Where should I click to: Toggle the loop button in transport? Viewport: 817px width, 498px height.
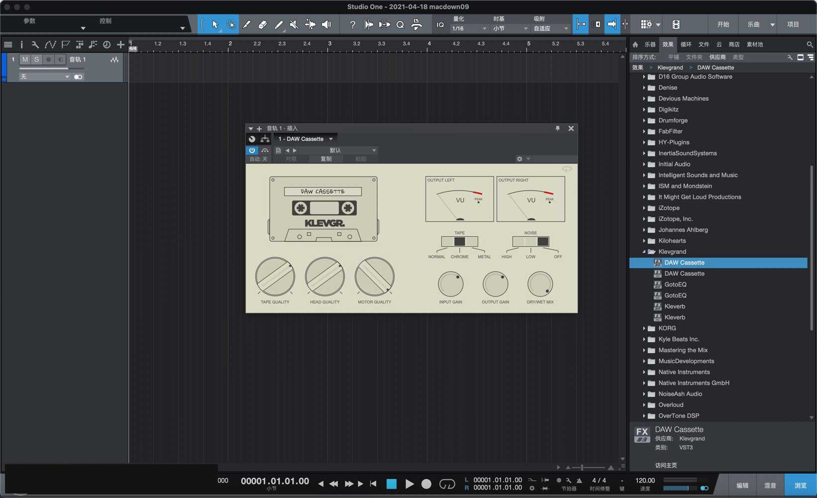tap(447, 484)
